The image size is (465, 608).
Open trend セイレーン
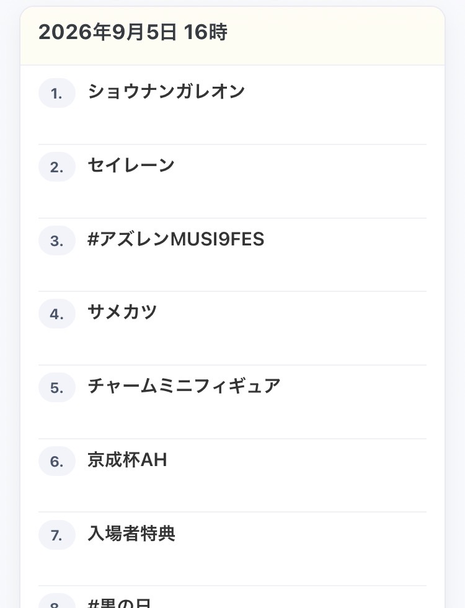131,165
